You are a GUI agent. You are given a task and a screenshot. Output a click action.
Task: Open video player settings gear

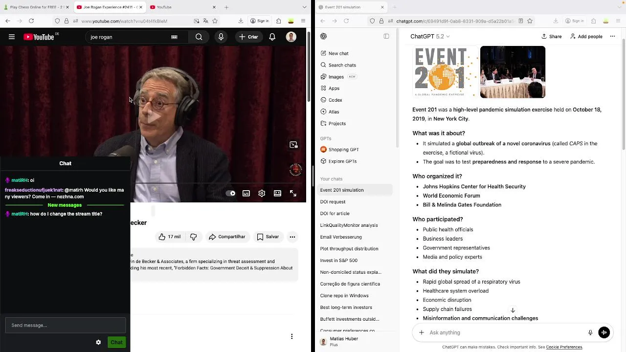(262, 193)
